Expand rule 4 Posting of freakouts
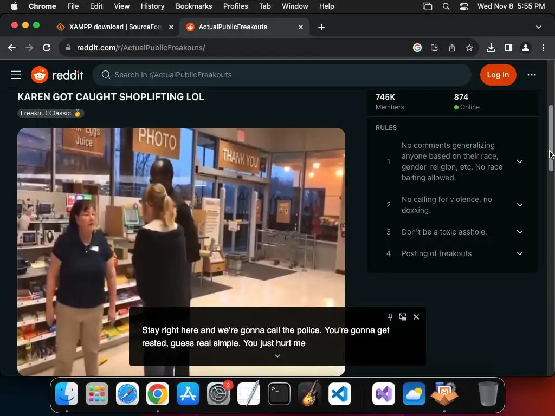The height and width of the screenshot is (416, 555). click(520, 253)
